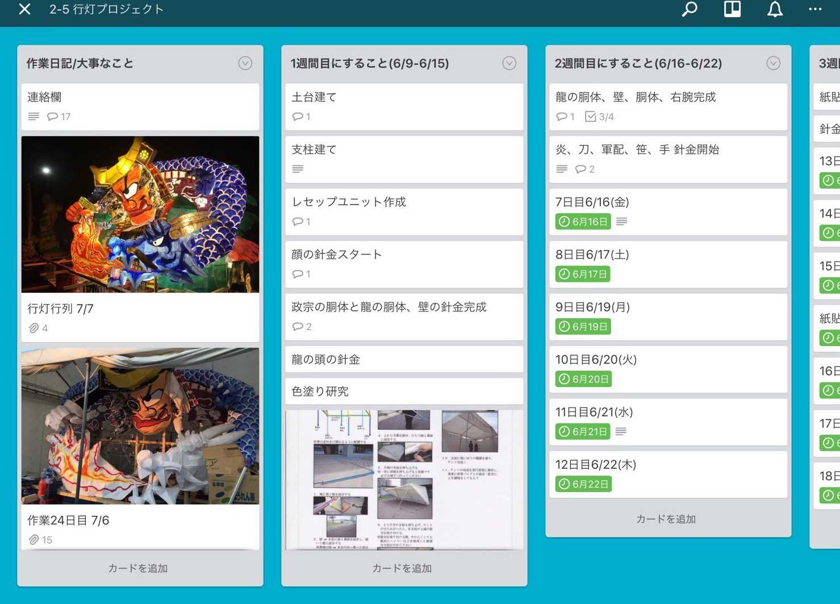Click comment icon on 連絡欄 card
Screen dimensions: 840x604
coord(53,116)
